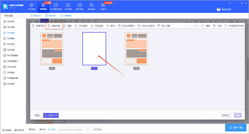
Task: Select page 3 thumbnail
Action: point(136,48)
